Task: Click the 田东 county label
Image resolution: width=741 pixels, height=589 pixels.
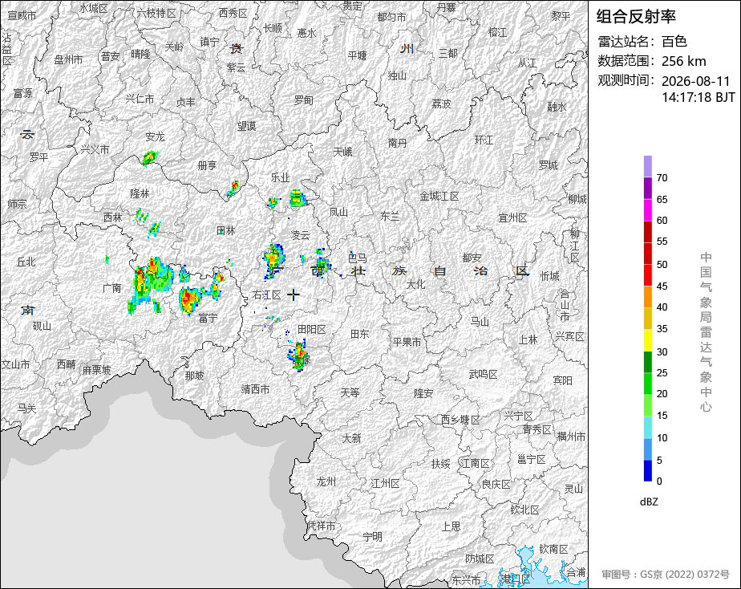Action: (359, 334)
